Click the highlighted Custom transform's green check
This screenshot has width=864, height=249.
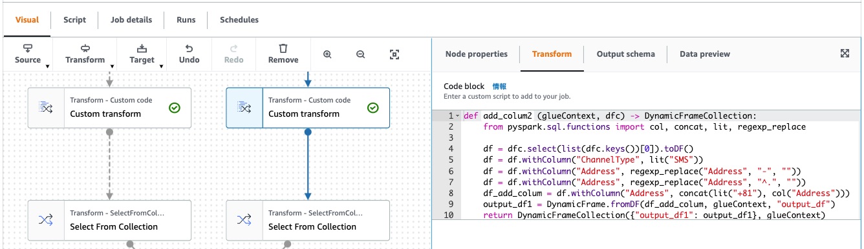[x=373, y=108]
